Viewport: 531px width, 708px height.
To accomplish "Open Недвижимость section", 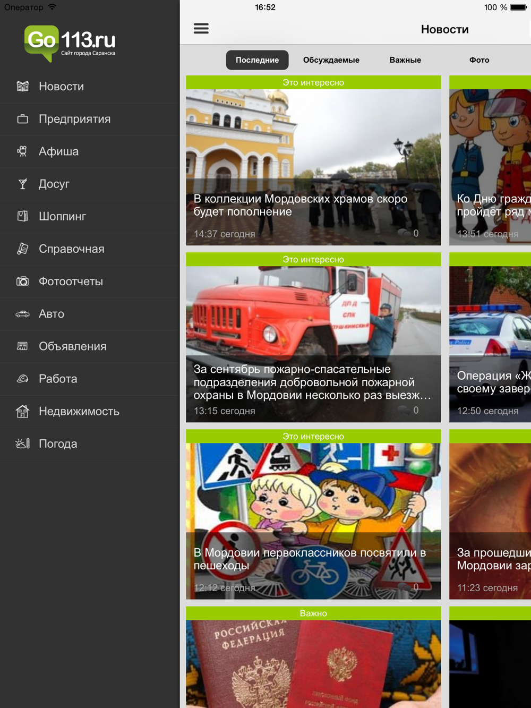I will click(x=90, y=411).
